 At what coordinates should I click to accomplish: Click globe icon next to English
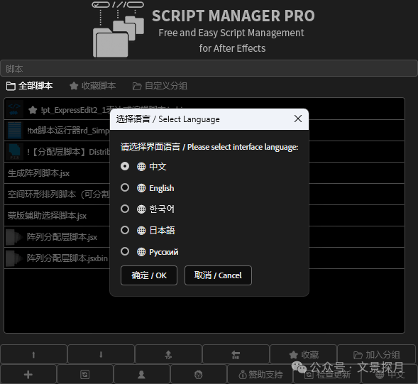141,188
